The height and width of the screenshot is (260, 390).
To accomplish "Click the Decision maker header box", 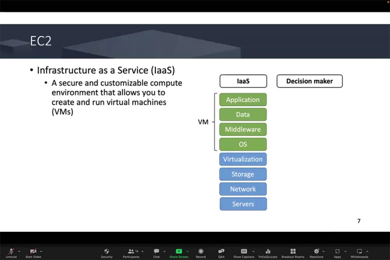I will (310, 81).
